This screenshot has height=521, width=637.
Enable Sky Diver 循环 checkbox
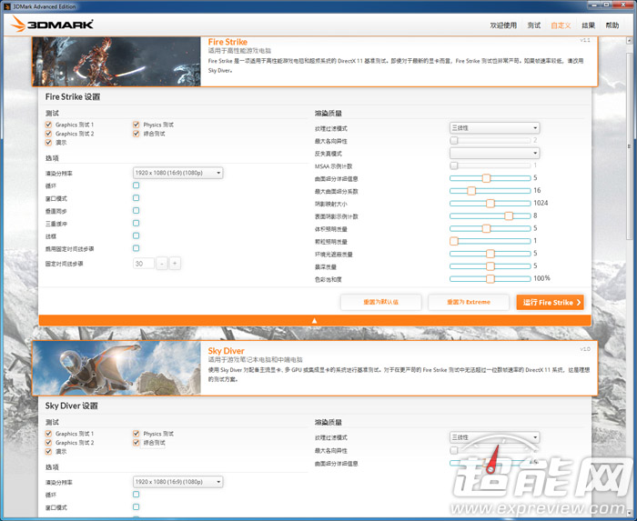tap(136, 495)
